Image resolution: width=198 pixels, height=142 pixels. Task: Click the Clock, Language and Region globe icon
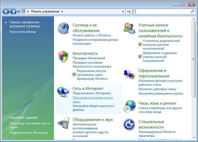pos(129,106)
